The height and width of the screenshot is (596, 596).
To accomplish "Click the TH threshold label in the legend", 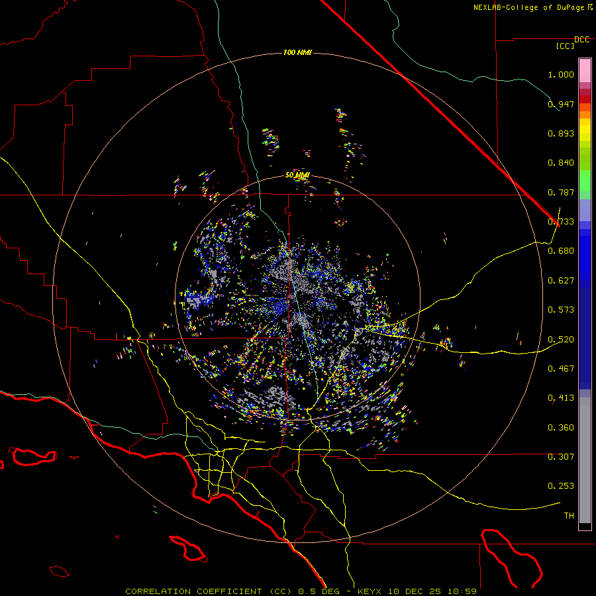I will pyautogui.click(x=568, y=515).
